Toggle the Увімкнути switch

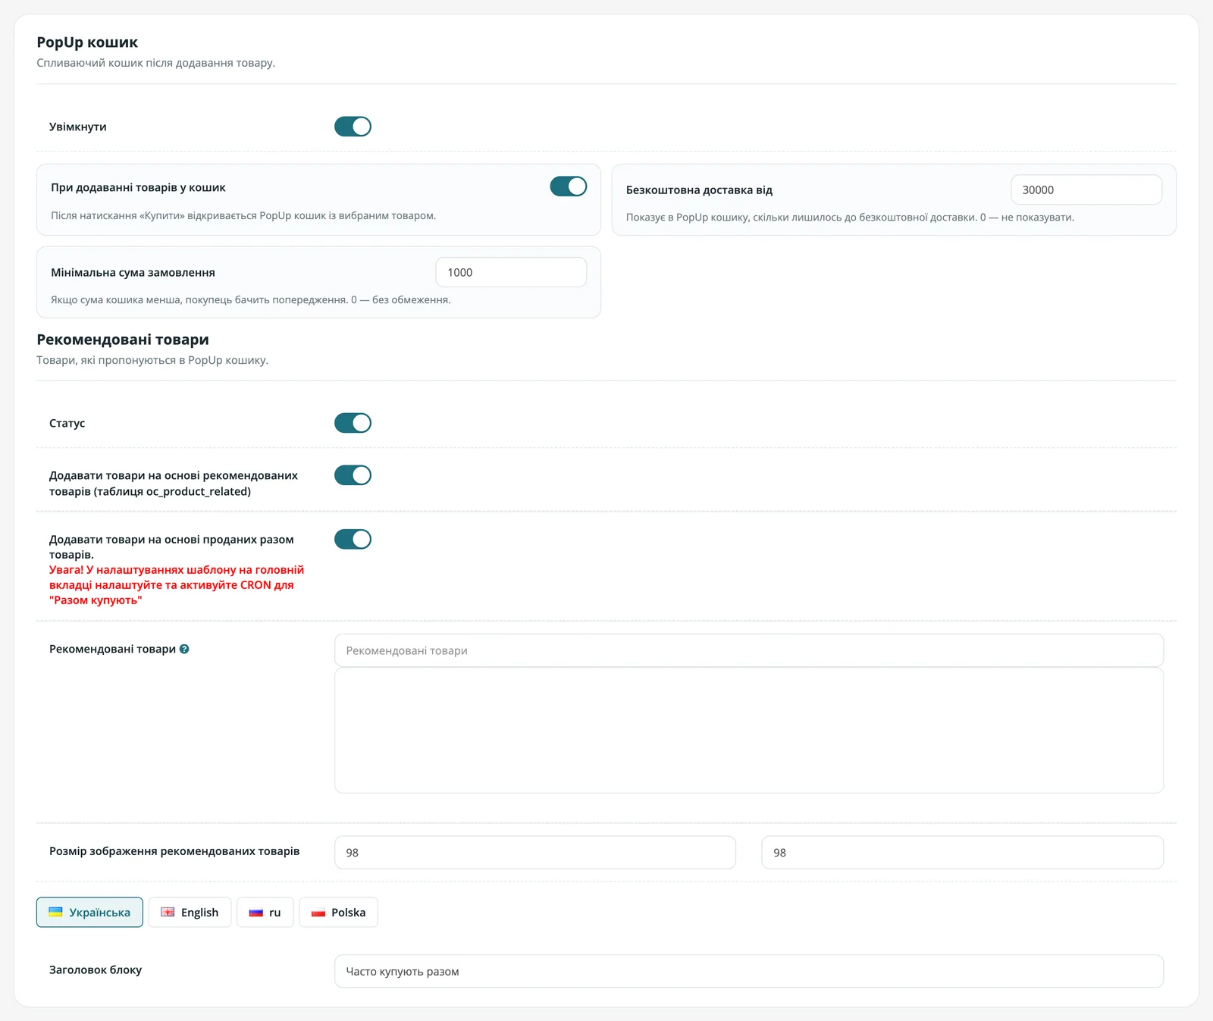point(353,127)
